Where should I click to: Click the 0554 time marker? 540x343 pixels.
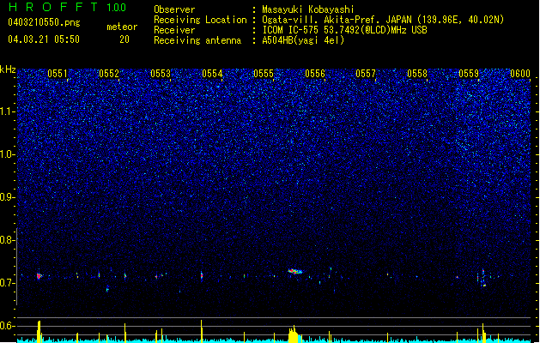(x=212, y=74)
